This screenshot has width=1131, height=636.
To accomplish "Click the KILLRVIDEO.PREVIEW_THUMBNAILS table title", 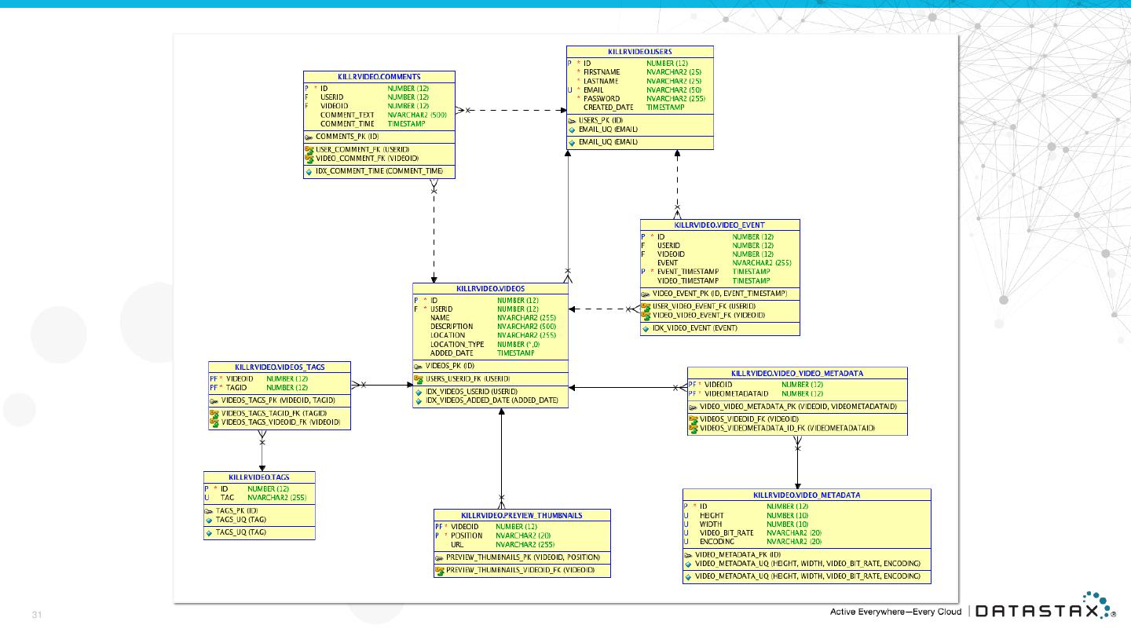I will coord(522,515).
